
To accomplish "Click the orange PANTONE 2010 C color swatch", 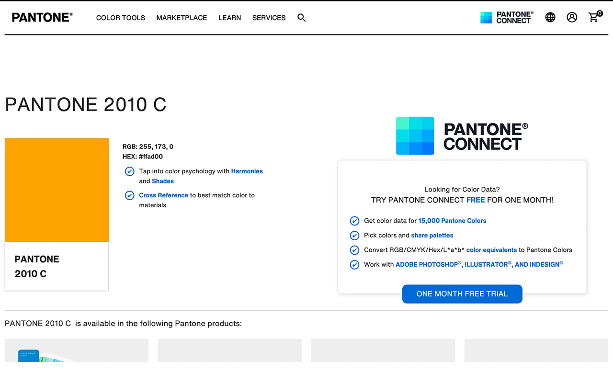I will point(57,189).
